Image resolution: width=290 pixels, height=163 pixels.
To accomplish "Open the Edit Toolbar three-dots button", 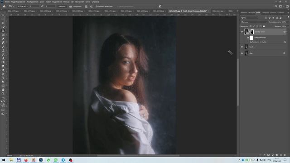I will click(x=3, y=98).
